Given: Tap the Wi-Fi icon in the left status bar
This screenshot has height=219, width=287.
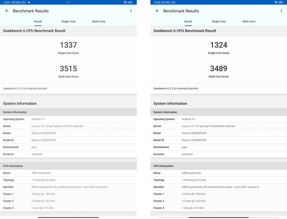Looking at the screenshot, I should (125, 2).
